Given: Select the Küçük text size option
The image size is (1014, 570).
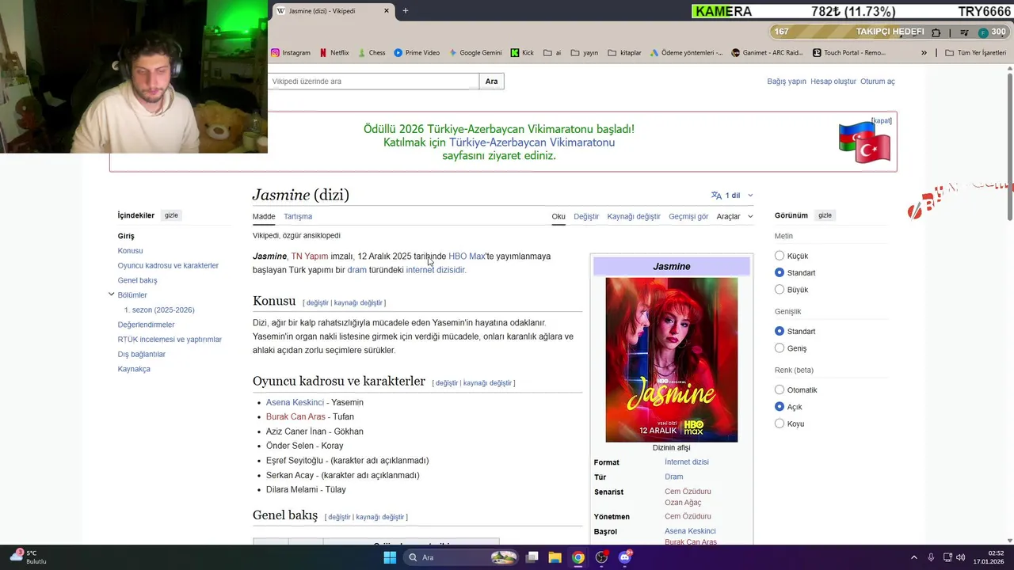Looking at the screenshot, I should 780,256.
